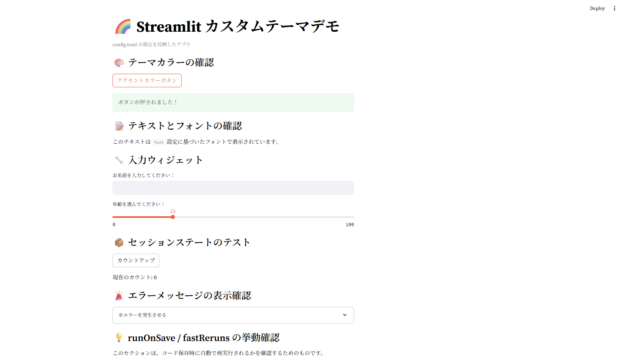Collapse the error-trigger expander panel

click(x=233, y=315)
